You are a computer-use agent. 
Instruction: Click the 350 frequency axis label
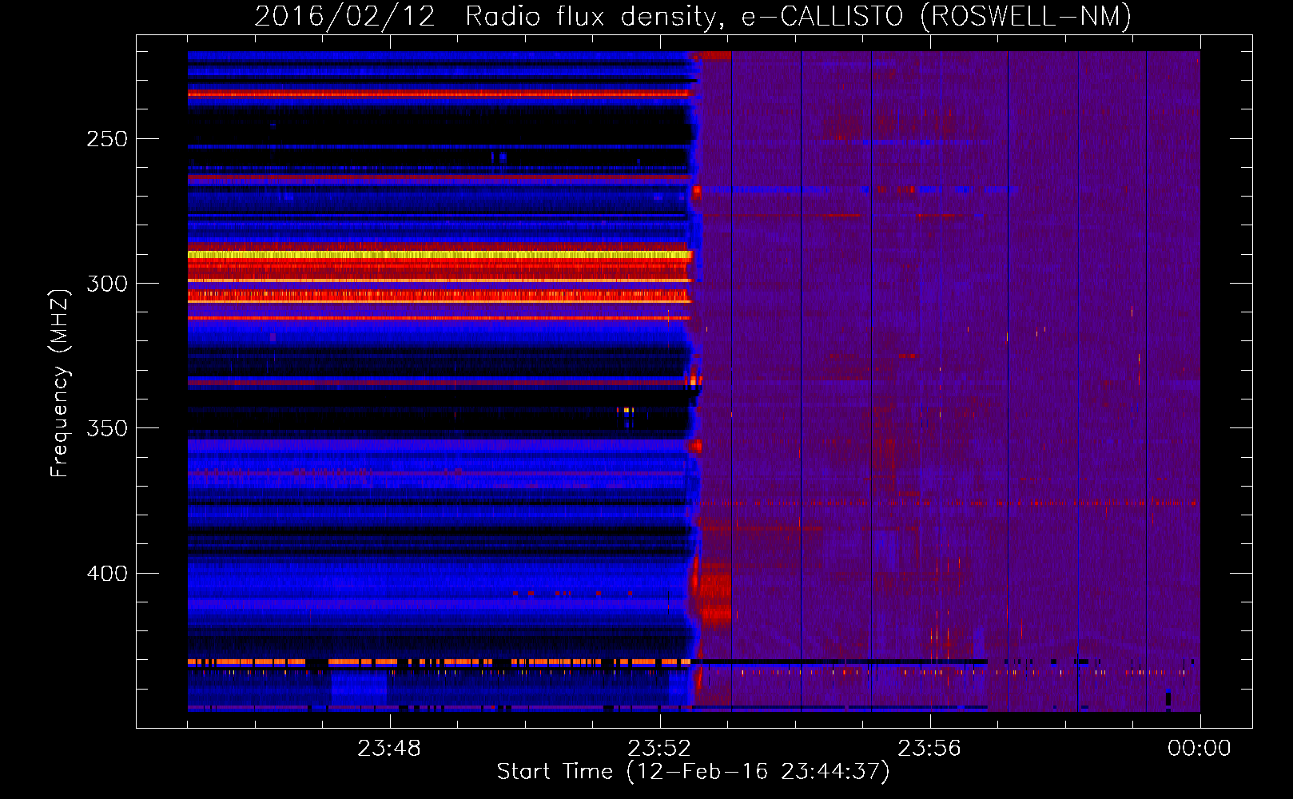coord(107,428)
